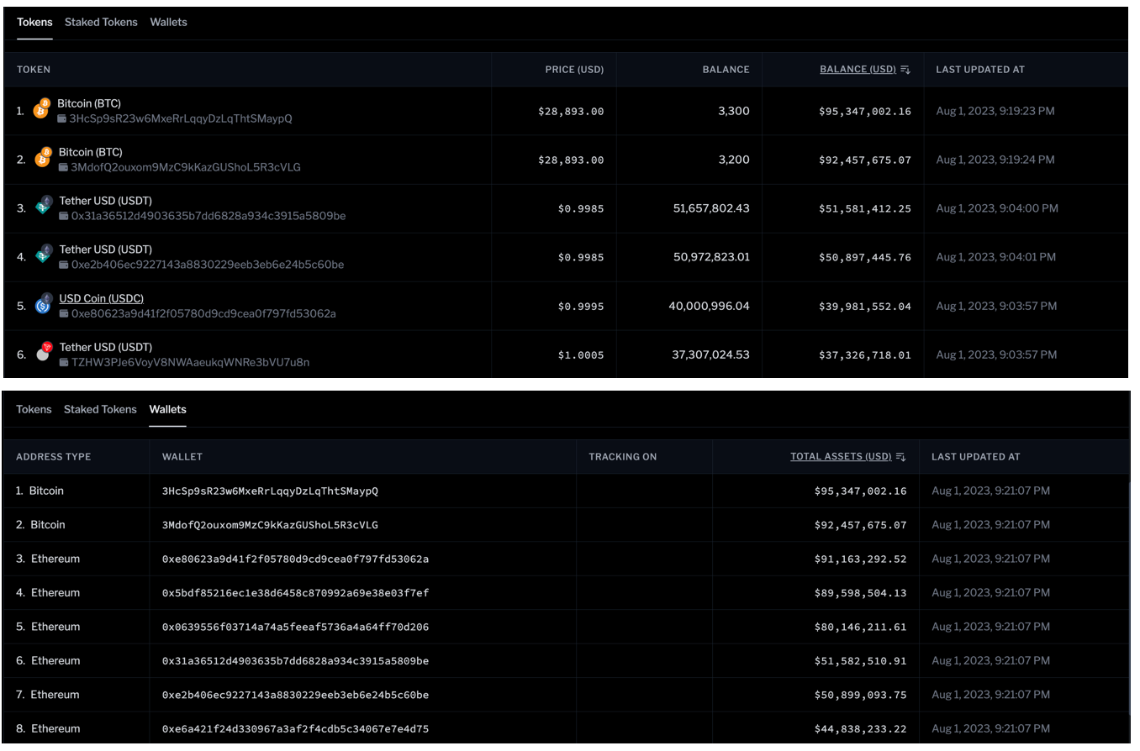Switch to Staked Tokens tab in the Tokens panel
This screenshot has width=1140, height=751.
(101, 23)
